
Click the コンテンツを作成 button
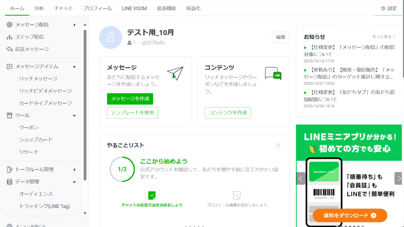[228, 113]
